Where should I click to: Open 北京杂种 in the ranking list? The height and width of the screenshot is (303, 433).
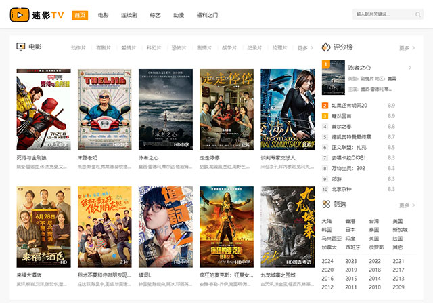coord(341,189)
